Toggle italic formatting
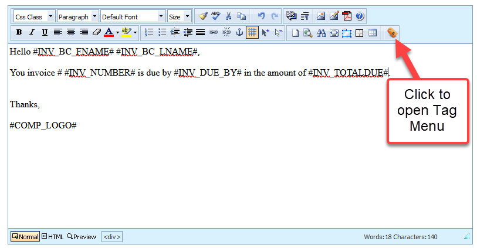Viewport: 477px width, 248px height. click(32, 33)
